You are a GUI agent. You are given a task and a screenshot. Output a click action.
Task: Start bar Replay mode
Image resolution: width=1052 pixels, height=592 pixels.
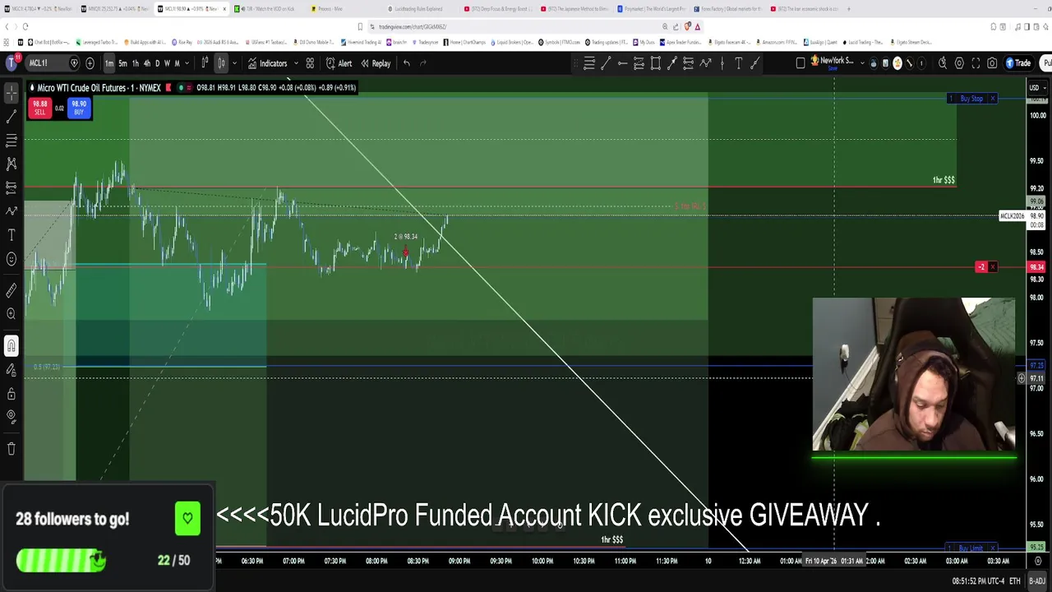coord(376,63)
